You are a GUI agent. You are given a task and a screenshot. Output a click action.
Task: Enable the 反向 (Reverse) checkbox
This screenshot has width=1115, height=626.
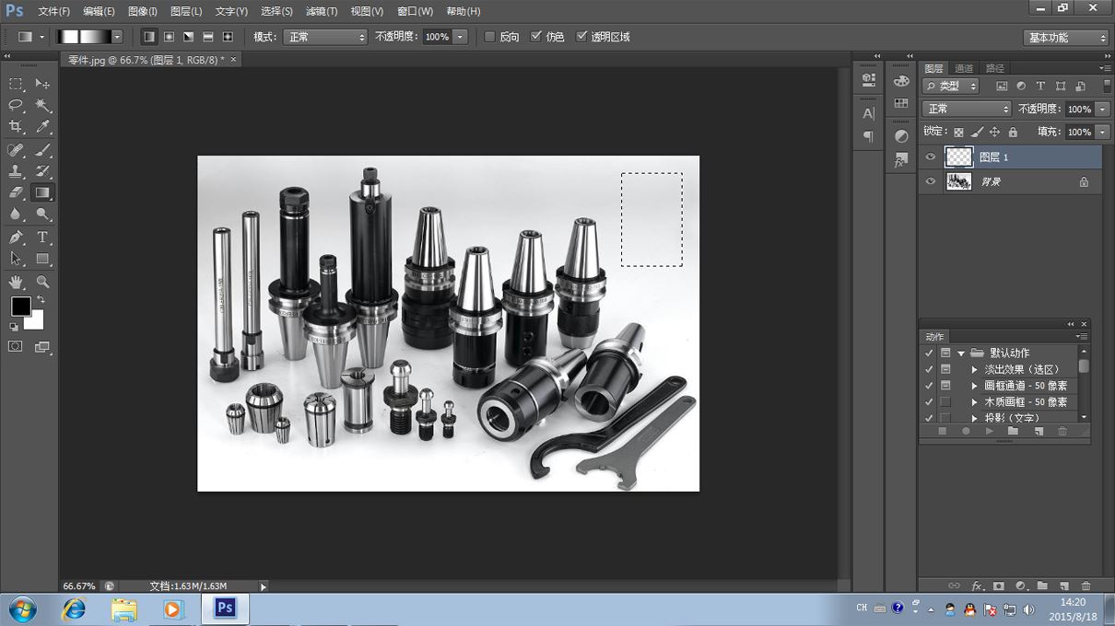490,37
